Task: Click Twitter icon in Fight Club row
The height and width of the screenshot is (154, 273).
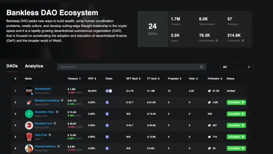Action: [209, 137]
